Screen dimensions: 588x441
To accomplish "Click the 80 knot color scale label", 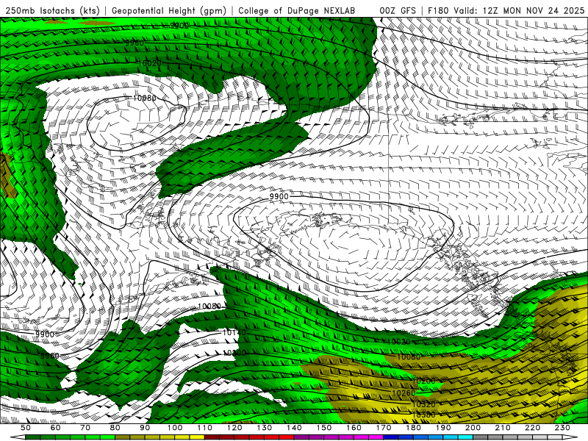I will (115, 428).
